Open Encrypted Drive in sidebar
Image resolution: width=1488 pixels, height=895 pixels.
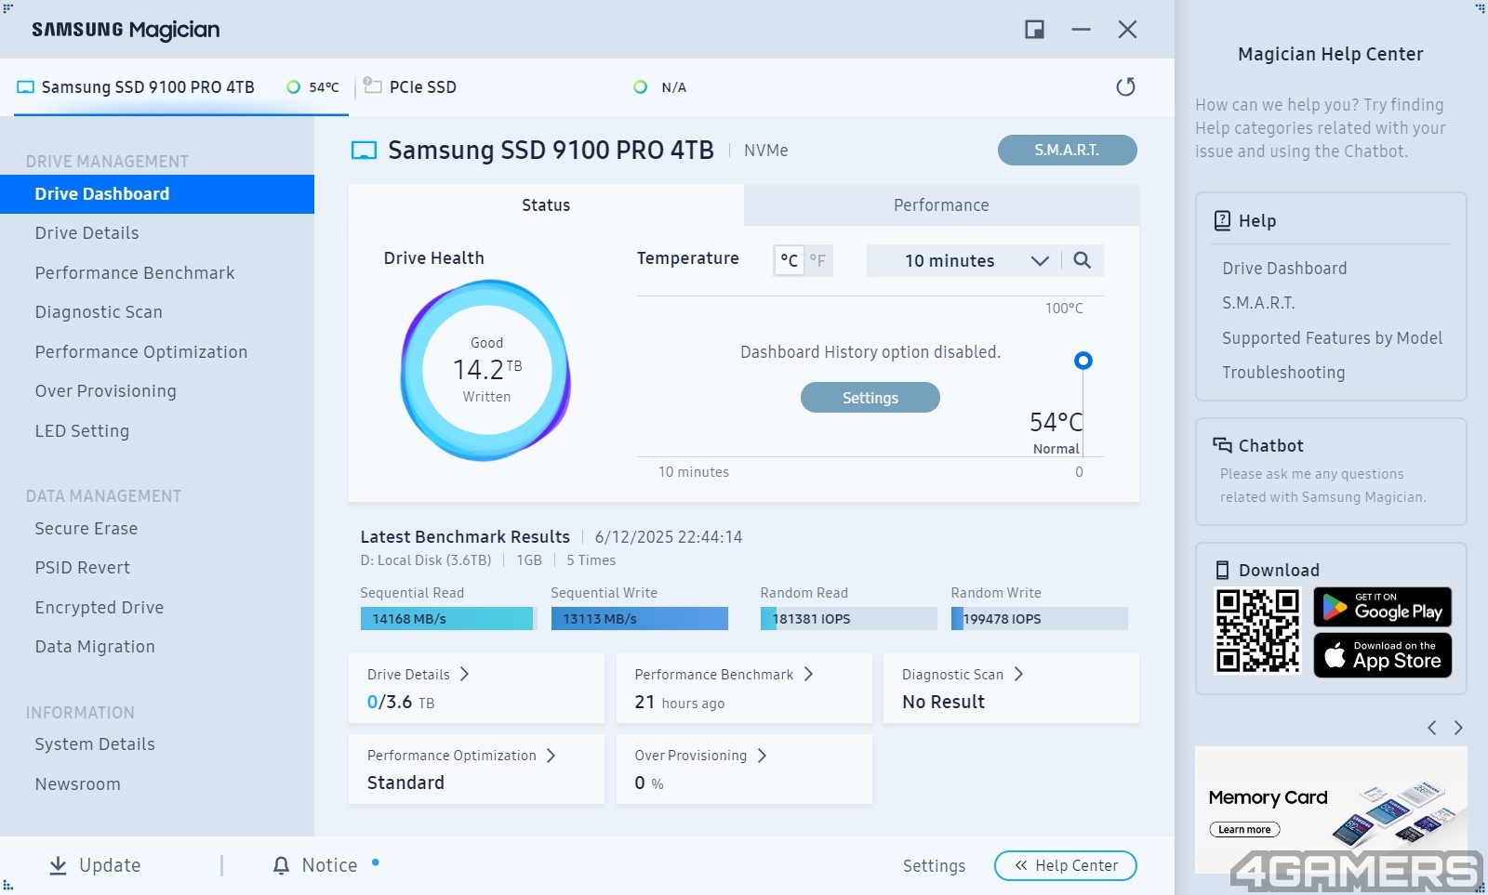(x=157, y=608)
